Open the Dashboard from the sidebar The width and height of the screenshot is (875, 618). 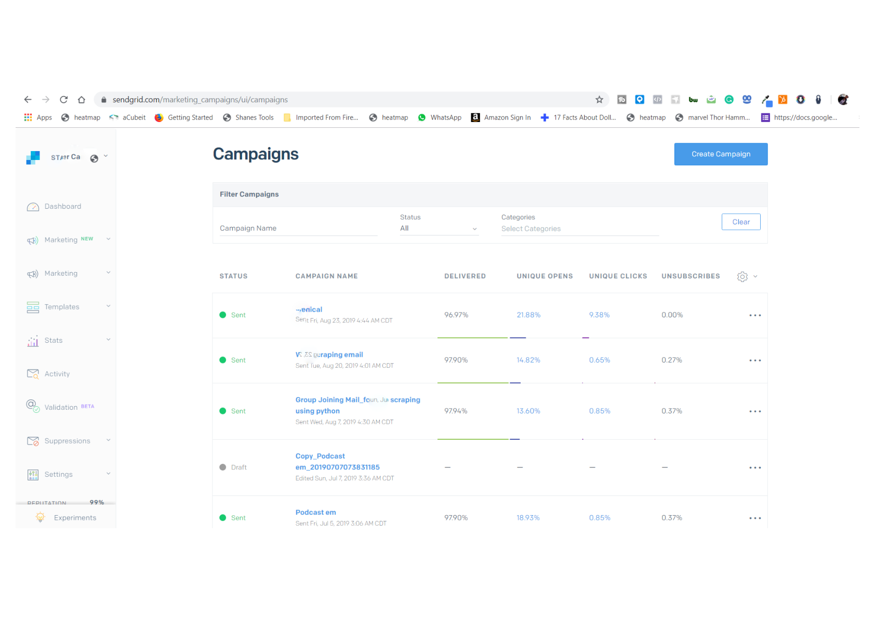pos(63,206)
